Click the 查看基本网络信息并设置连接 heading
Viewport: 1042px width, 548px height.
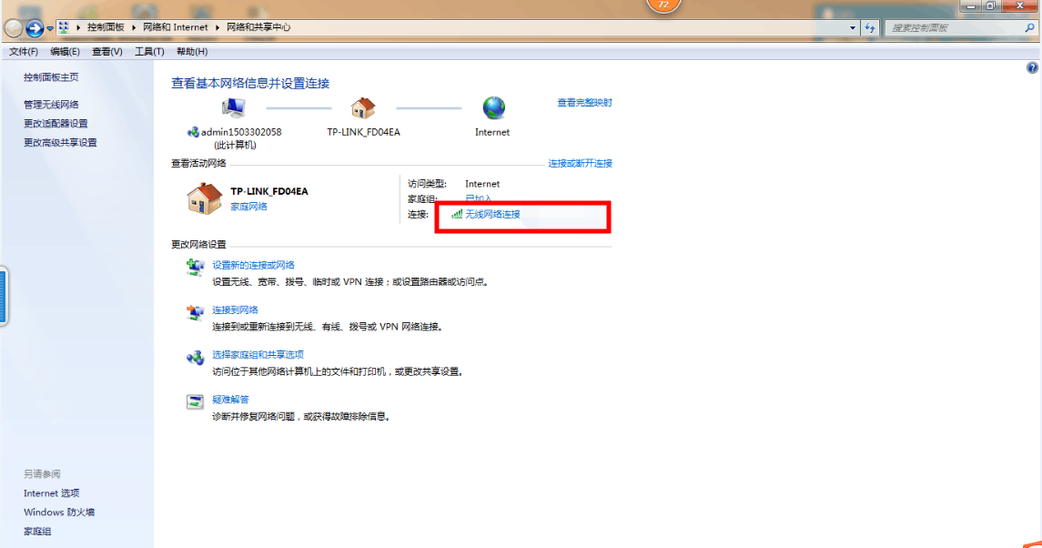tap(250, 83)
